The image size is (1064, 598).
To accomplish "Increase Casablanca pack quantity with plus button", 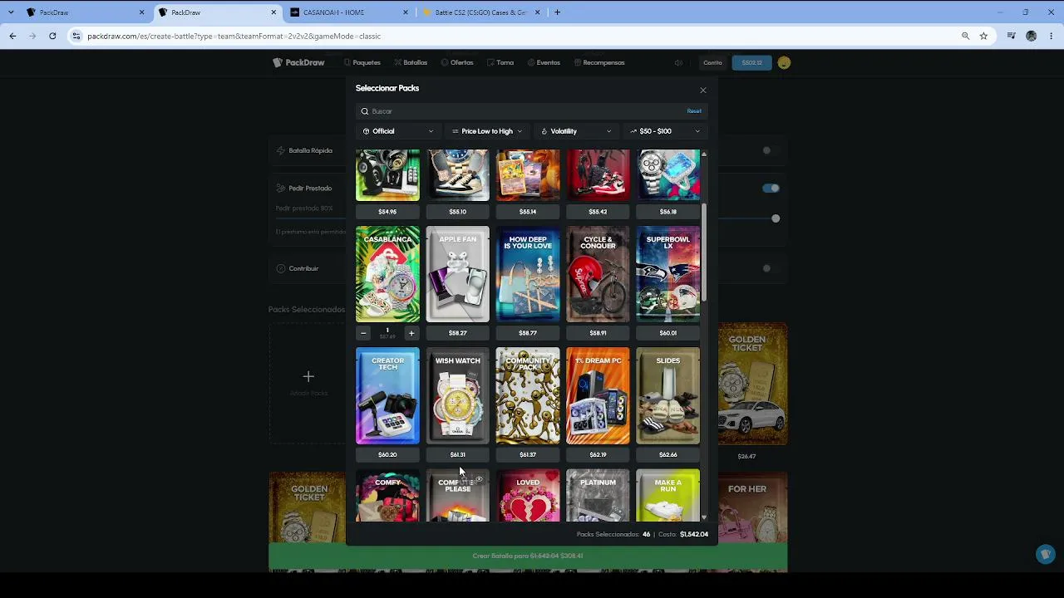I will coord(411,333).
